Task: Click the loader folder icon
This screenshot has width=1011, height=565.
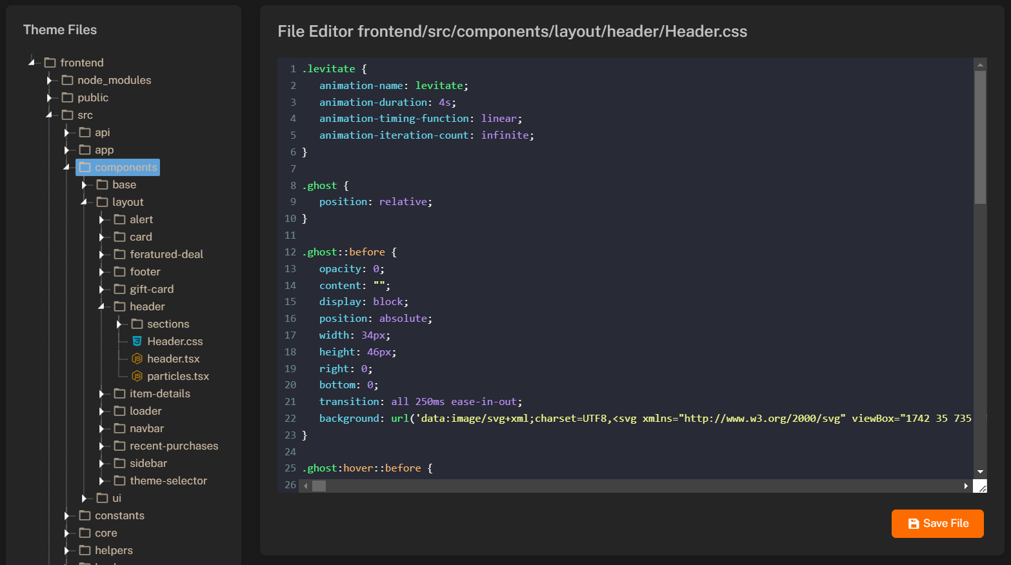Action: click(x=119, y=411)
